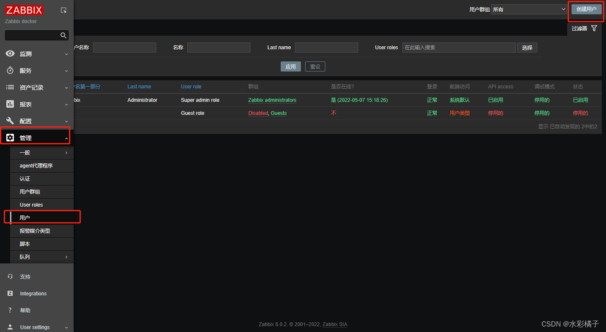
Task: Expand the 一般 submenu arrow
Action: tap(66, 153)
